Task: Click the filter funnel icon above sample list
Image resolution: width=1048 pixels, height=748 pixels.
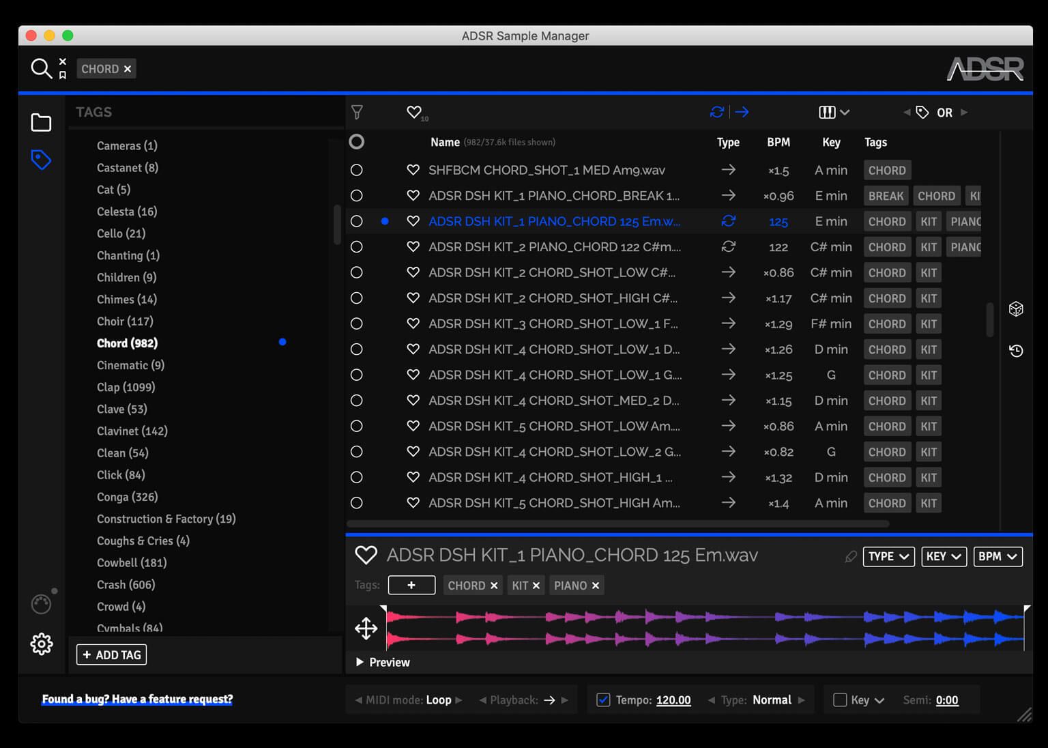Action: 357,112
